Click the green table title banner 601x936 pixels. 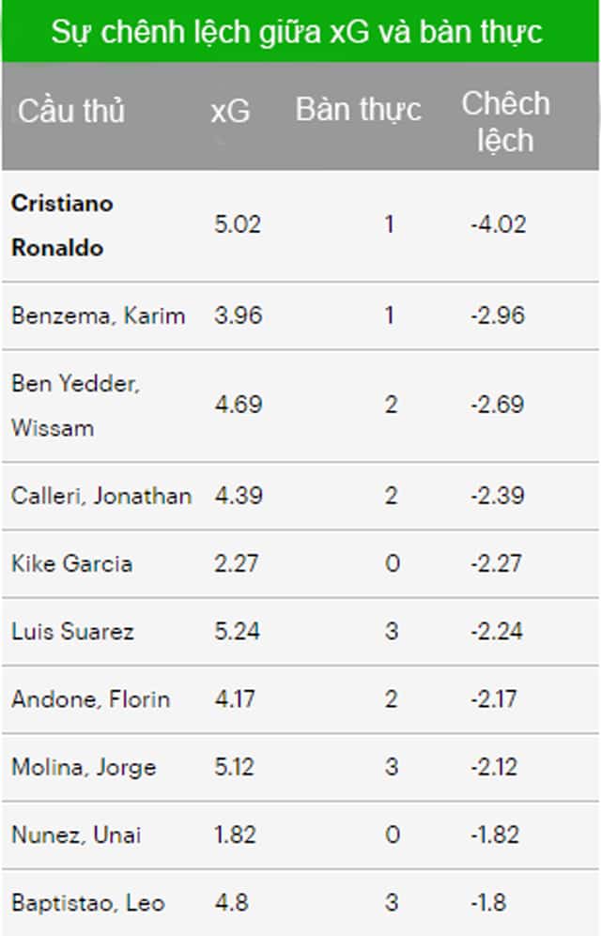(x=300, y=32)
